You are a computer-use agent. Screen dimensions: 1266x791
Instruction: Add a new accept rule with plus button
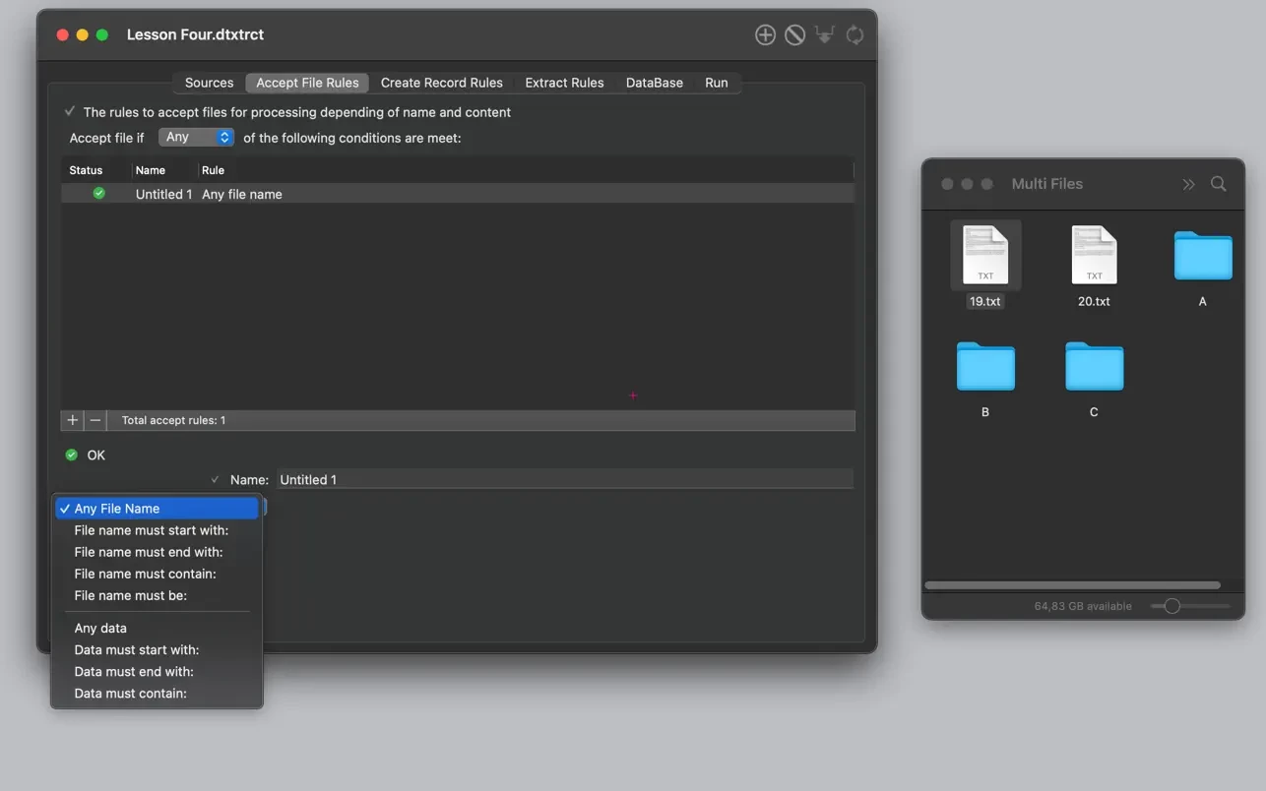point(72,420)
